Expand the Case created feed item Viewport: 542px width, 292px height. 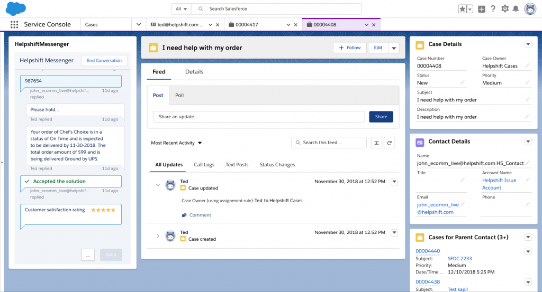coord(158,236)
